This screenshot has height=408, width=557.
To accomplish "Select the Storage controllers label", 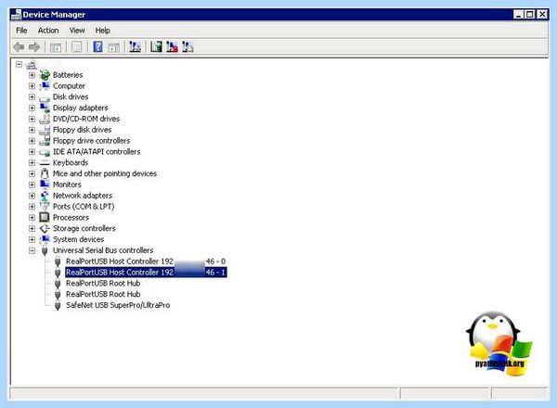I will coord(84,228).
